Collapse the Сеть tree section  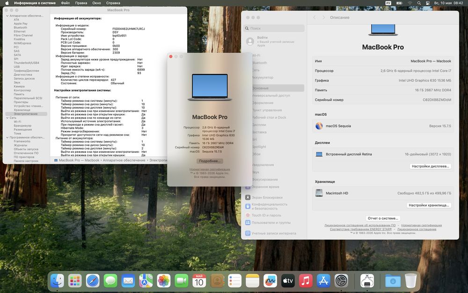pyautogui.click(x=7, y=118)
